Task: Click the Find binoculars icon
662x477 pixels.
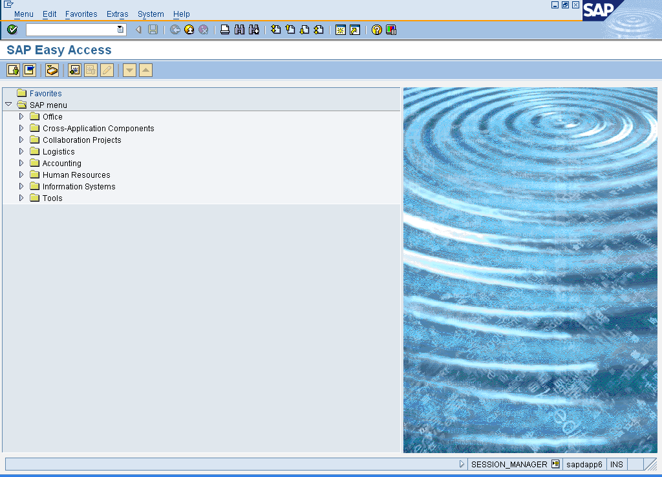Action: click(x=239, y=30)
